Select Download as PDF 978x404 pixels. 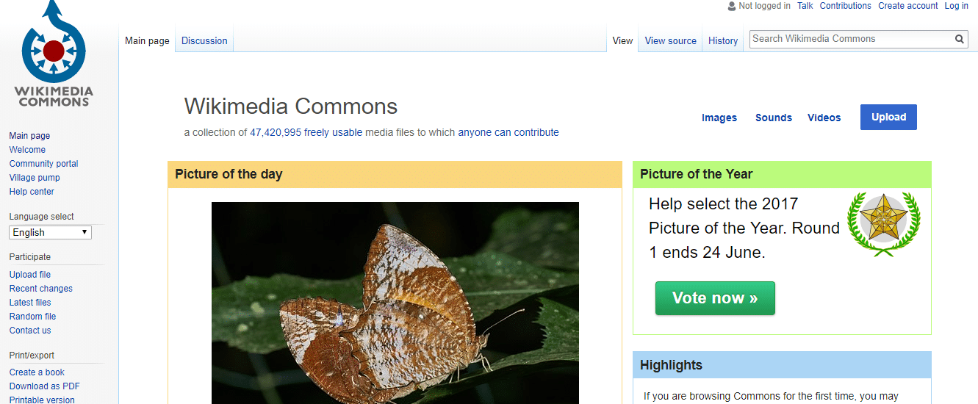[x=44, y=386]
